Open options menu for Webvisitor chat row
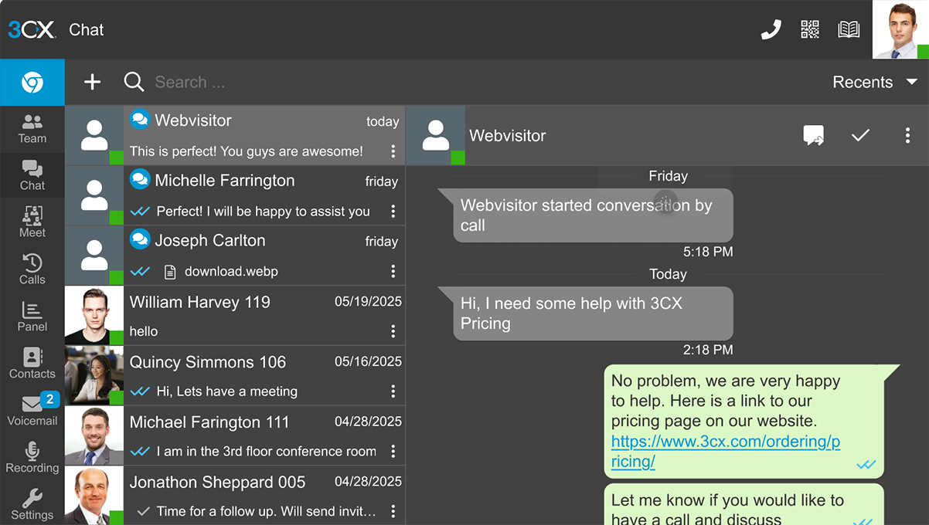 click(x=393, y=151)
